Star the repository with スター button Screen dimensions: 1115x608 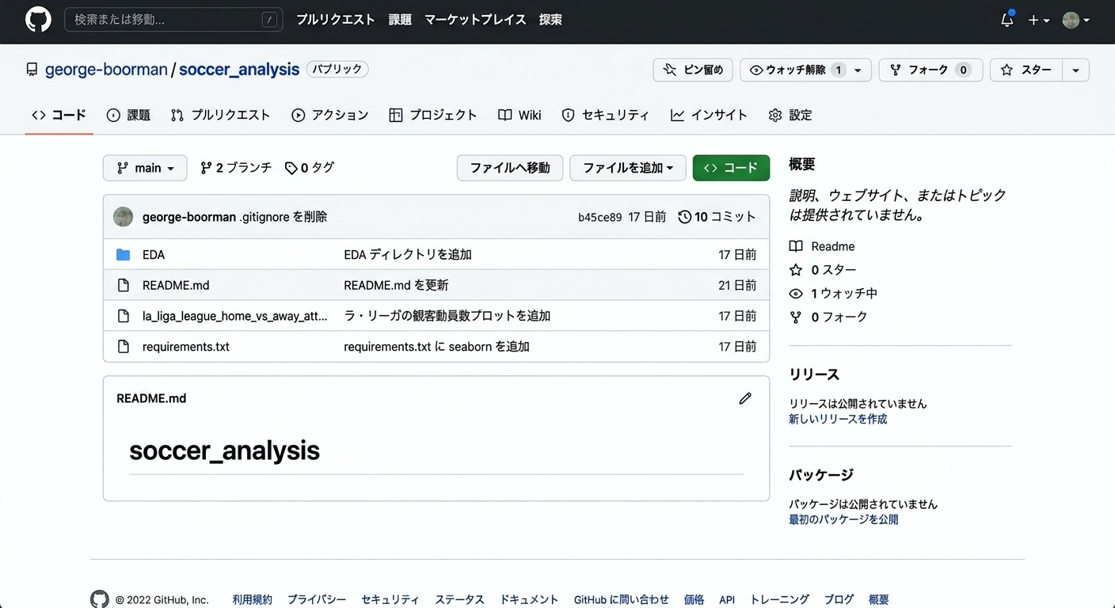[1026, 70]
